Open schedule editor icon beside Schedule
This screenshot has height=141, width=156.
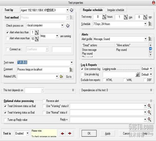pyautogui.click(x=150, y=24)
